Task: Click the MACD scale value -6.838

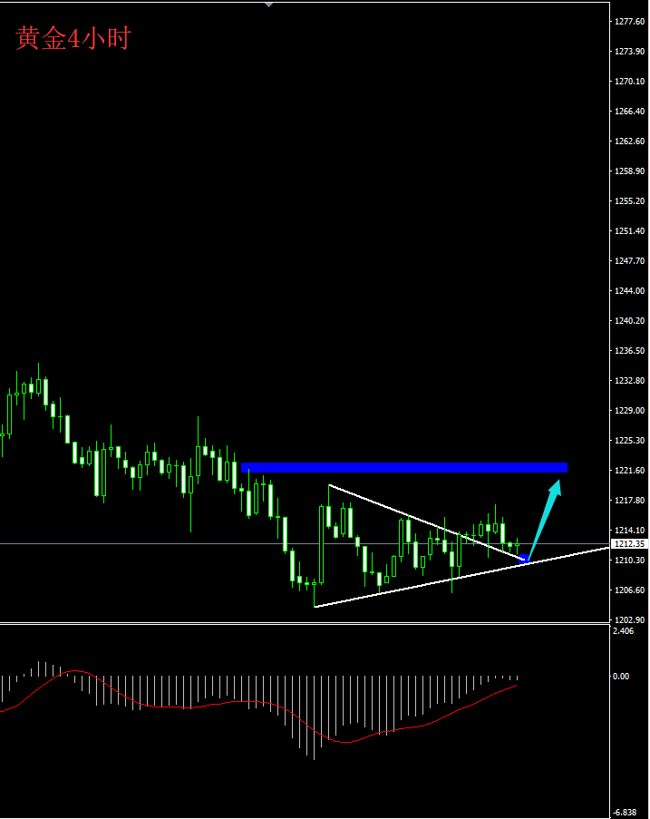Action: [625, 813]
